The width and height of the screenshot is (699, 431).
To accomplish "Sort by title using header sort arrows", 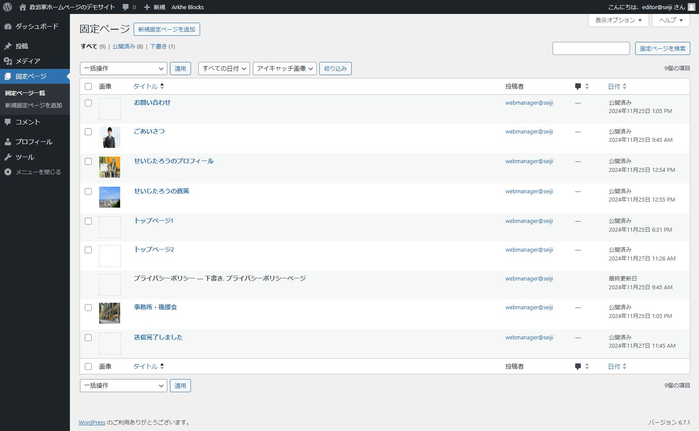I will [x=162, y=86].
